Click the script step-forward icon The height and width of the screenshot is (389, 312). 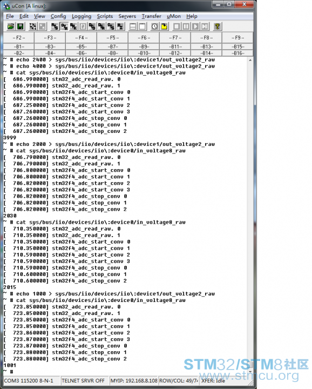[205, 26]
